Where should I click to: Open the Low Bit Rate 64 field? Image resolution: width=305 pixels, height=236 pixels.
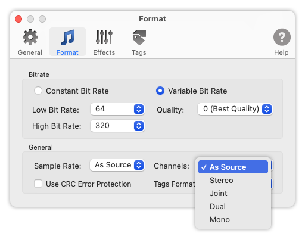117,109
